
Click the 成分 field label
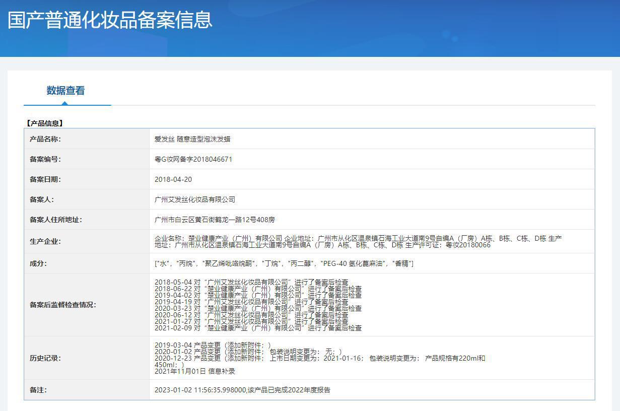(x=38, y=263)
